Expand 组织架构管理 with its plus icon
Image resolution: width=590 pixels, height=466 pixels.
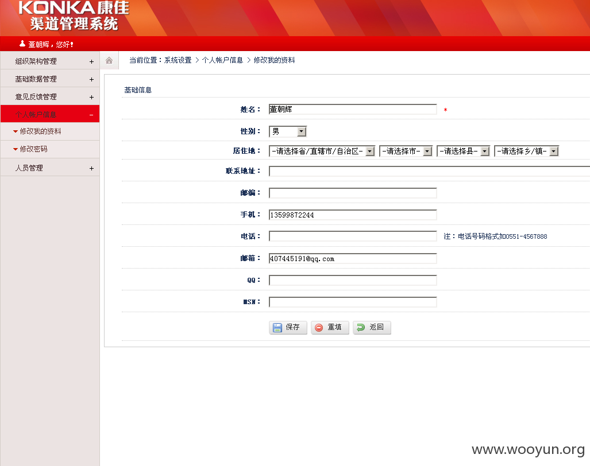(x=91, y=61)
